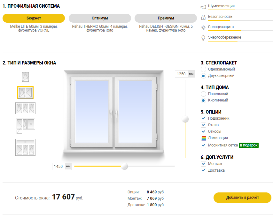Click the horizontal width slider handle
The image size is (273, 217).
pyautogui.click(x=125, y=166)
